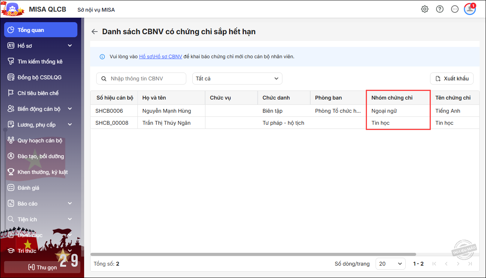Select Tìm kiếm thống kê in sidebar
This screenshot has height=278, width=486.
[40, 62]
